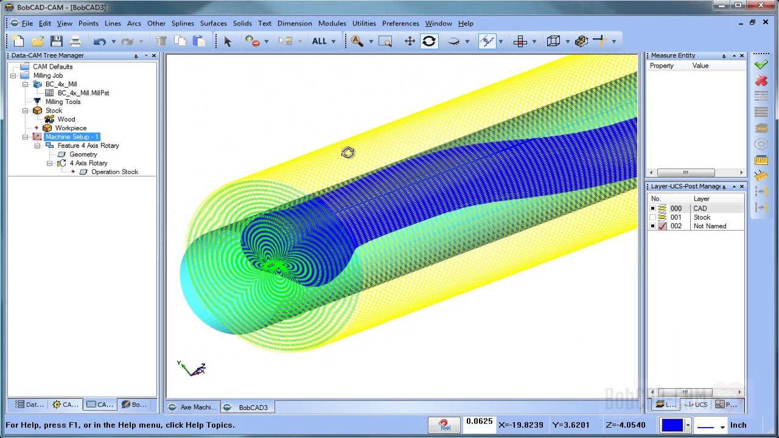Print the drawing using the printer icon
The image size is (779, 438).
(75, 41)
